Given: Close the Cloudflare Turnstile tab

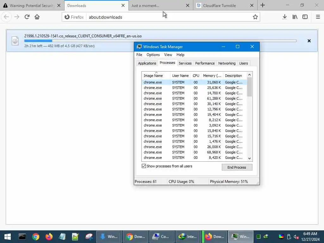Looking at the screenshot, I should click(x=252, y=5).
